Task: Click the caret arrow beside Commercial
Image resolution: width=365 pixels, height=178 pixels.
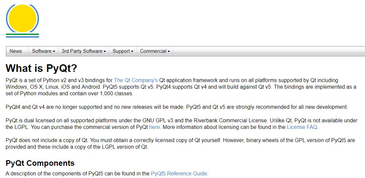Action: point(169,51)
